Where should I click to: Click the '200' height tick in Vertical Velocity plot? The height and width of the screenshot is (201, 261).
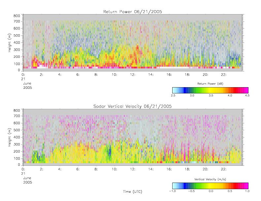coord(16,151)
